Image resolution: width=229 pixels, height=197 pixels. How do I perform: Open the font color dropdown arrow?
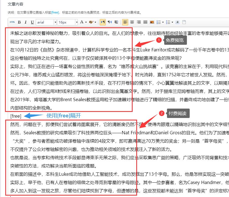86,22
